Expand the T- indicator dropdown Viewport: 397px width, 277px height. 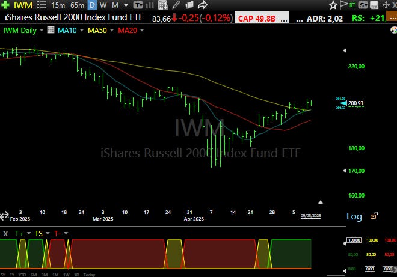coord(66,233)
